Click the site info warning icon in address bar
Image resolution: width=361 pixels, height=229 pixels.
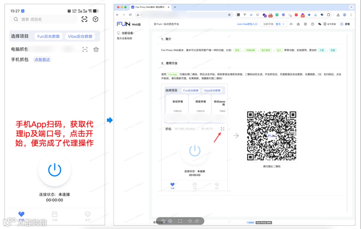click(138, 15)
